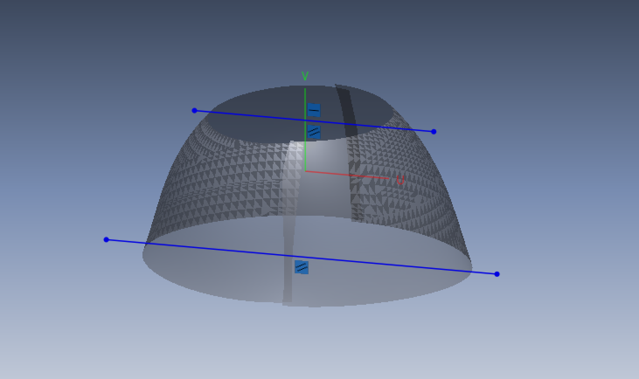Pick the left endpoint of the upper blue line
This screenshot has width=639, height=379.
(194, 110)
